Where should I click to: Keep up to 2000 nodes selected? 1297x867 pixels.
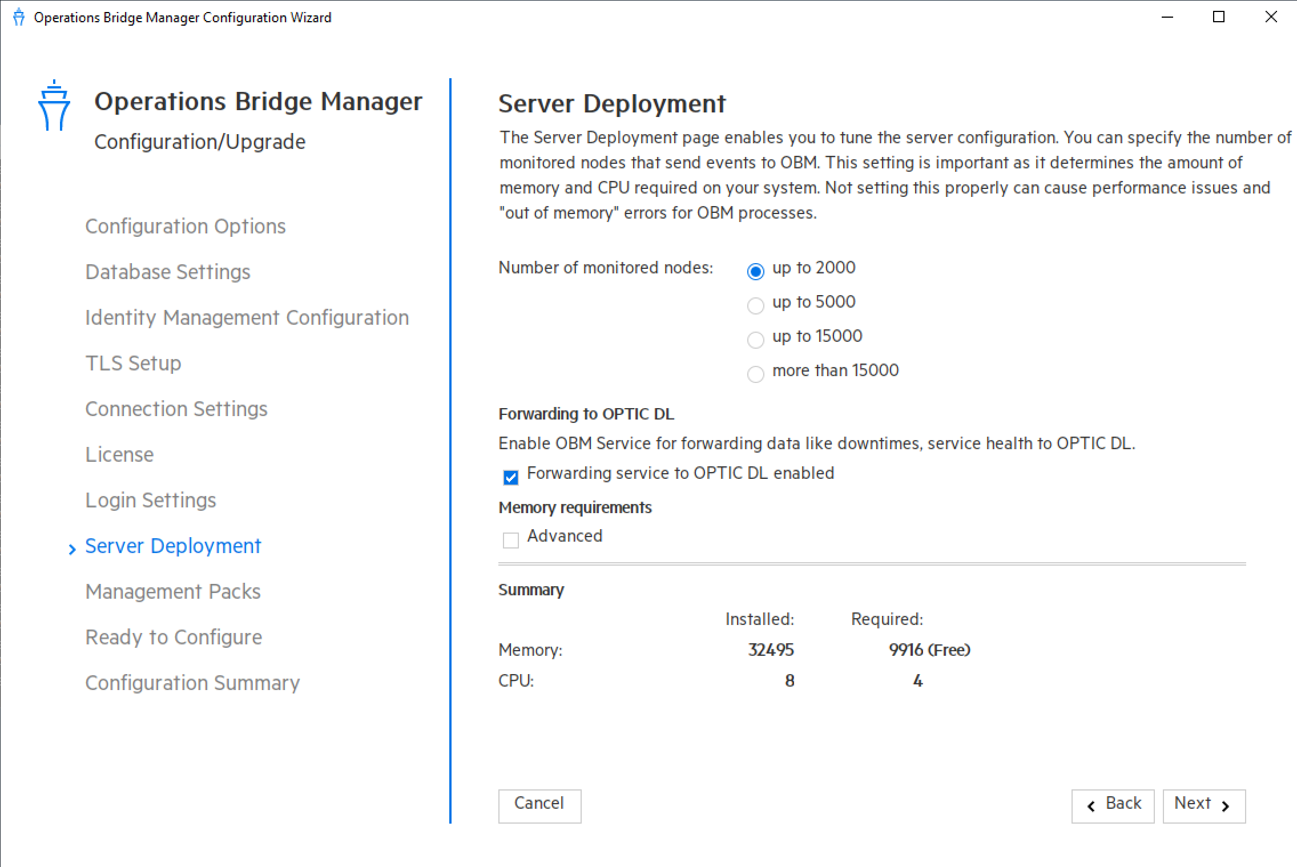(755, 272)
